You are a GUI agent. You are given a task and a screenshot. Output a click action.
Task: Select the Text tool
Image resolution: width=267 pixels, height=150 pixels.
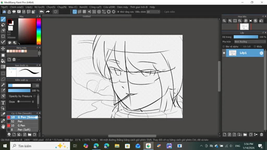click(x=3, y=103)
